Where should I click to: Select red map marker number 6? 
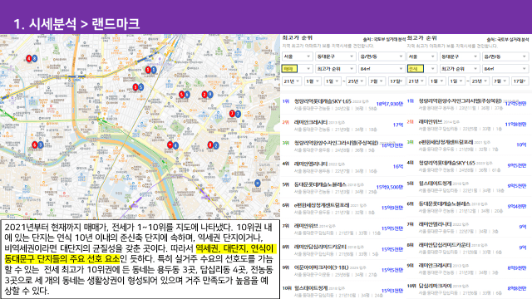coord(34,145)
